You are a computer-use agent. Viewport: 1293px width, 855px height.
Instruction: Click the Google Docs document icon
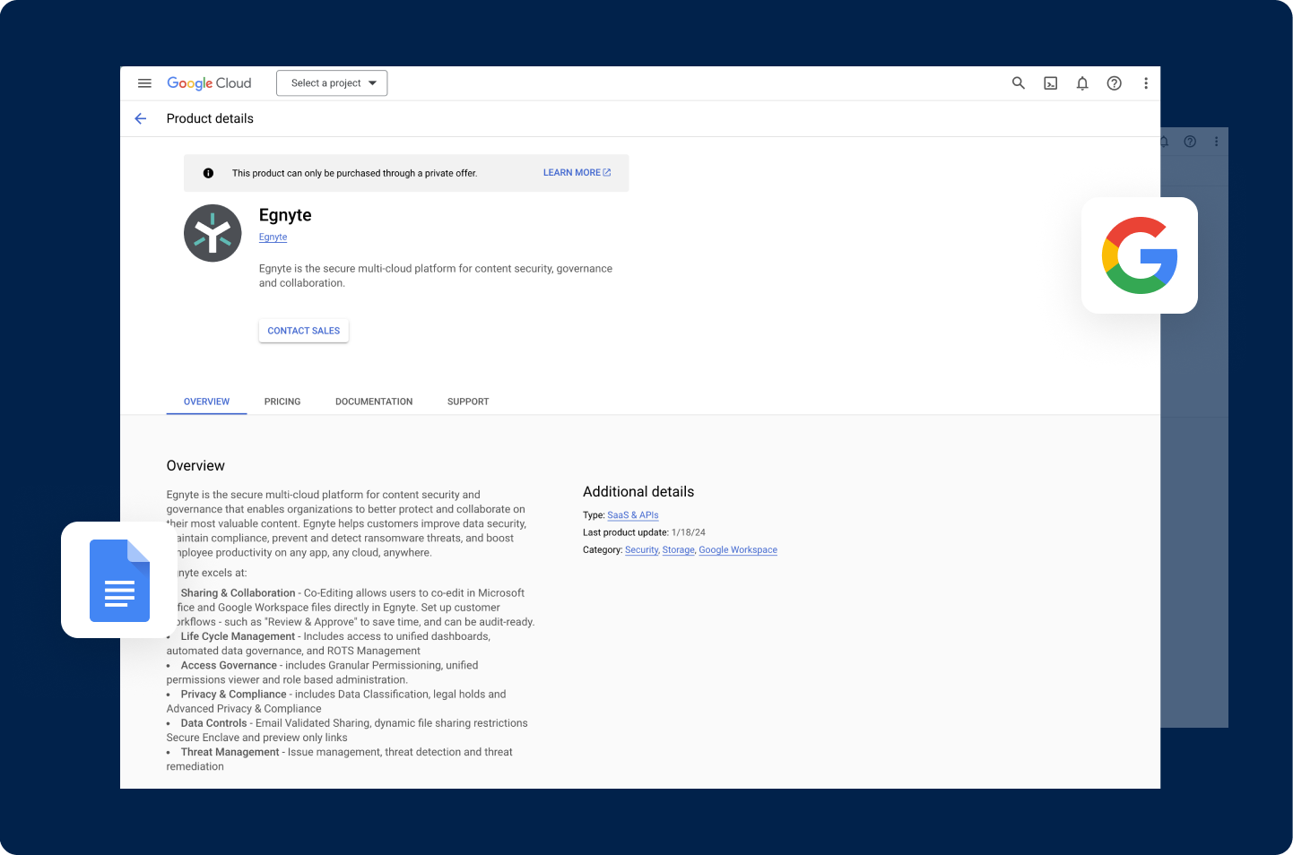(x=119, y=581)
